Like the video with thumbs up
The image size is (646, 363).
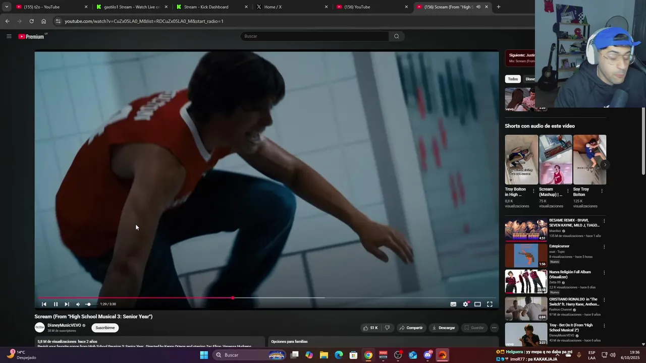(371, 328)
